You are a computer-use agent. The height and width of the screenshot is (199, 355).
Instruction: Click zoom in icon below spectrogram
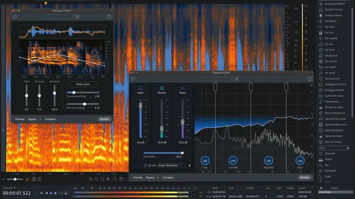point(91,179)
